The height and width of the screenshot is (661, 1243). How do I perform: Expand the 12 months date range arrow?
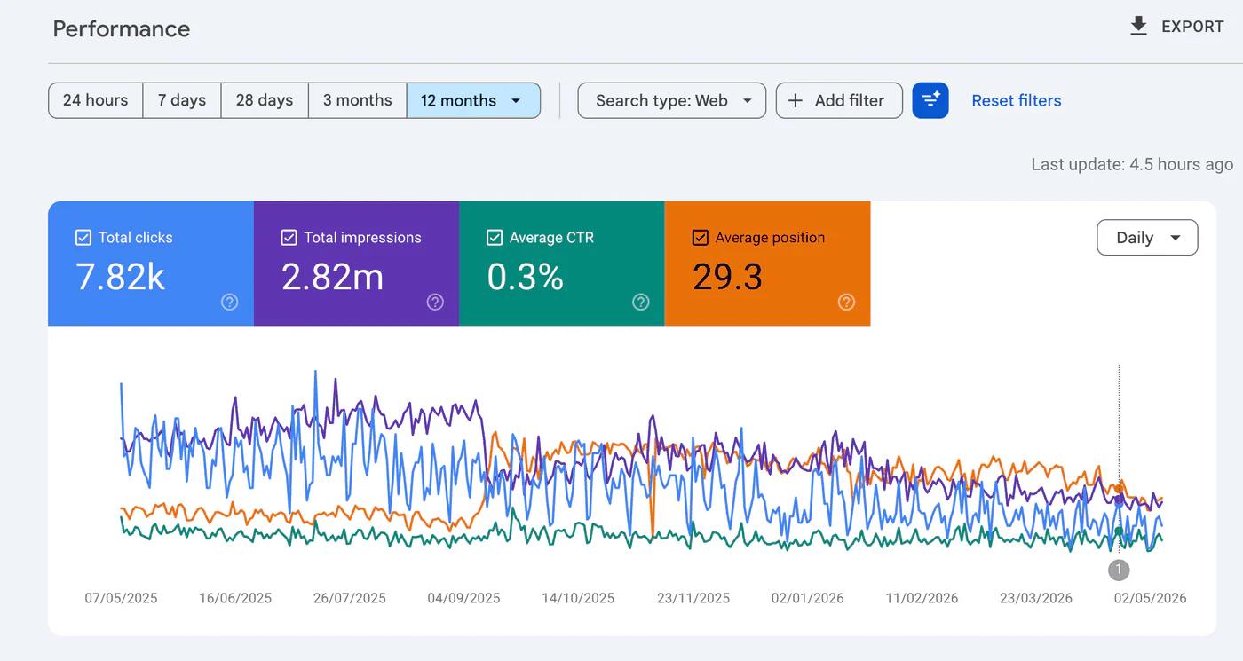click(516, 101)
